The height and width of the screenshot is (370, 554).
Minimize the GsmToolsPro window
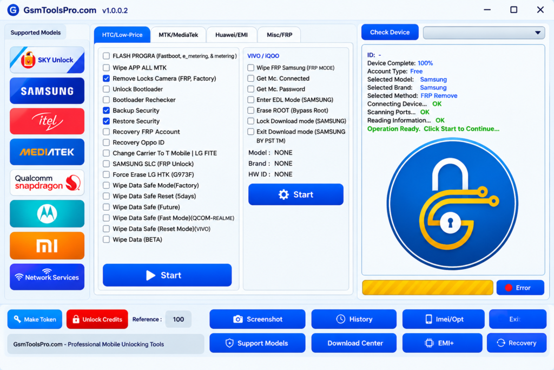tap(487, 10)
